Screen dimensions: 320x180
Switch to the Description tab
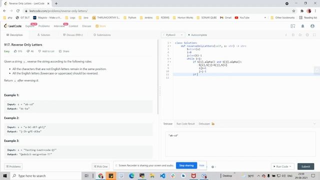(x=14, y=35)
